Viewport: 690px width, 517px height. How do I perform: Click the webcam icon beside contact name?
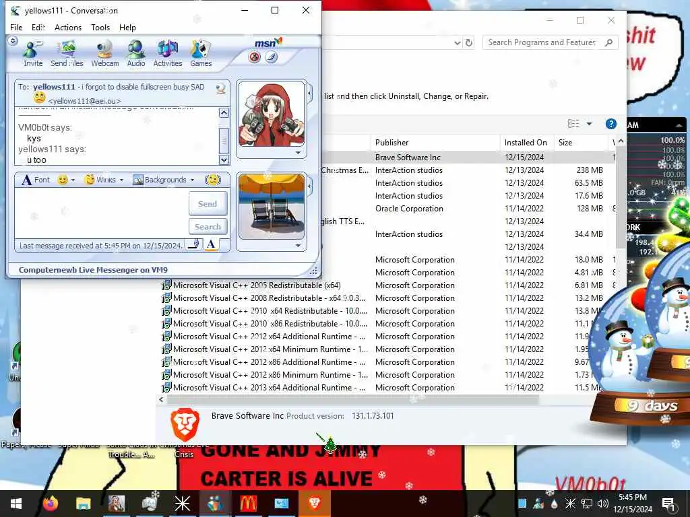point(221,88)
